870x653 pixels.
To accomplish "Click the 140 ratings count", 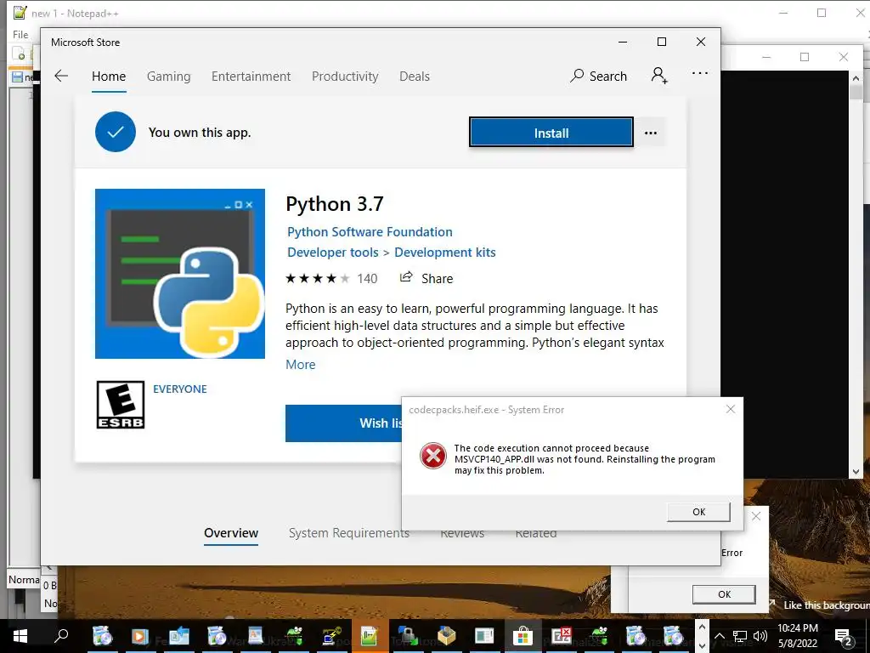I will (x=367, y=279).
